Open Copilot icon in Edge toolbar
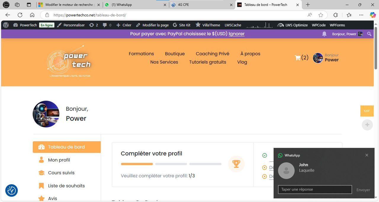 pos(373,15)
